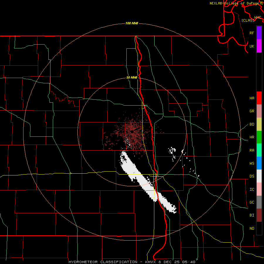Click the DS legend label
This screenshot has width=264, height=264.
point(252,176)
